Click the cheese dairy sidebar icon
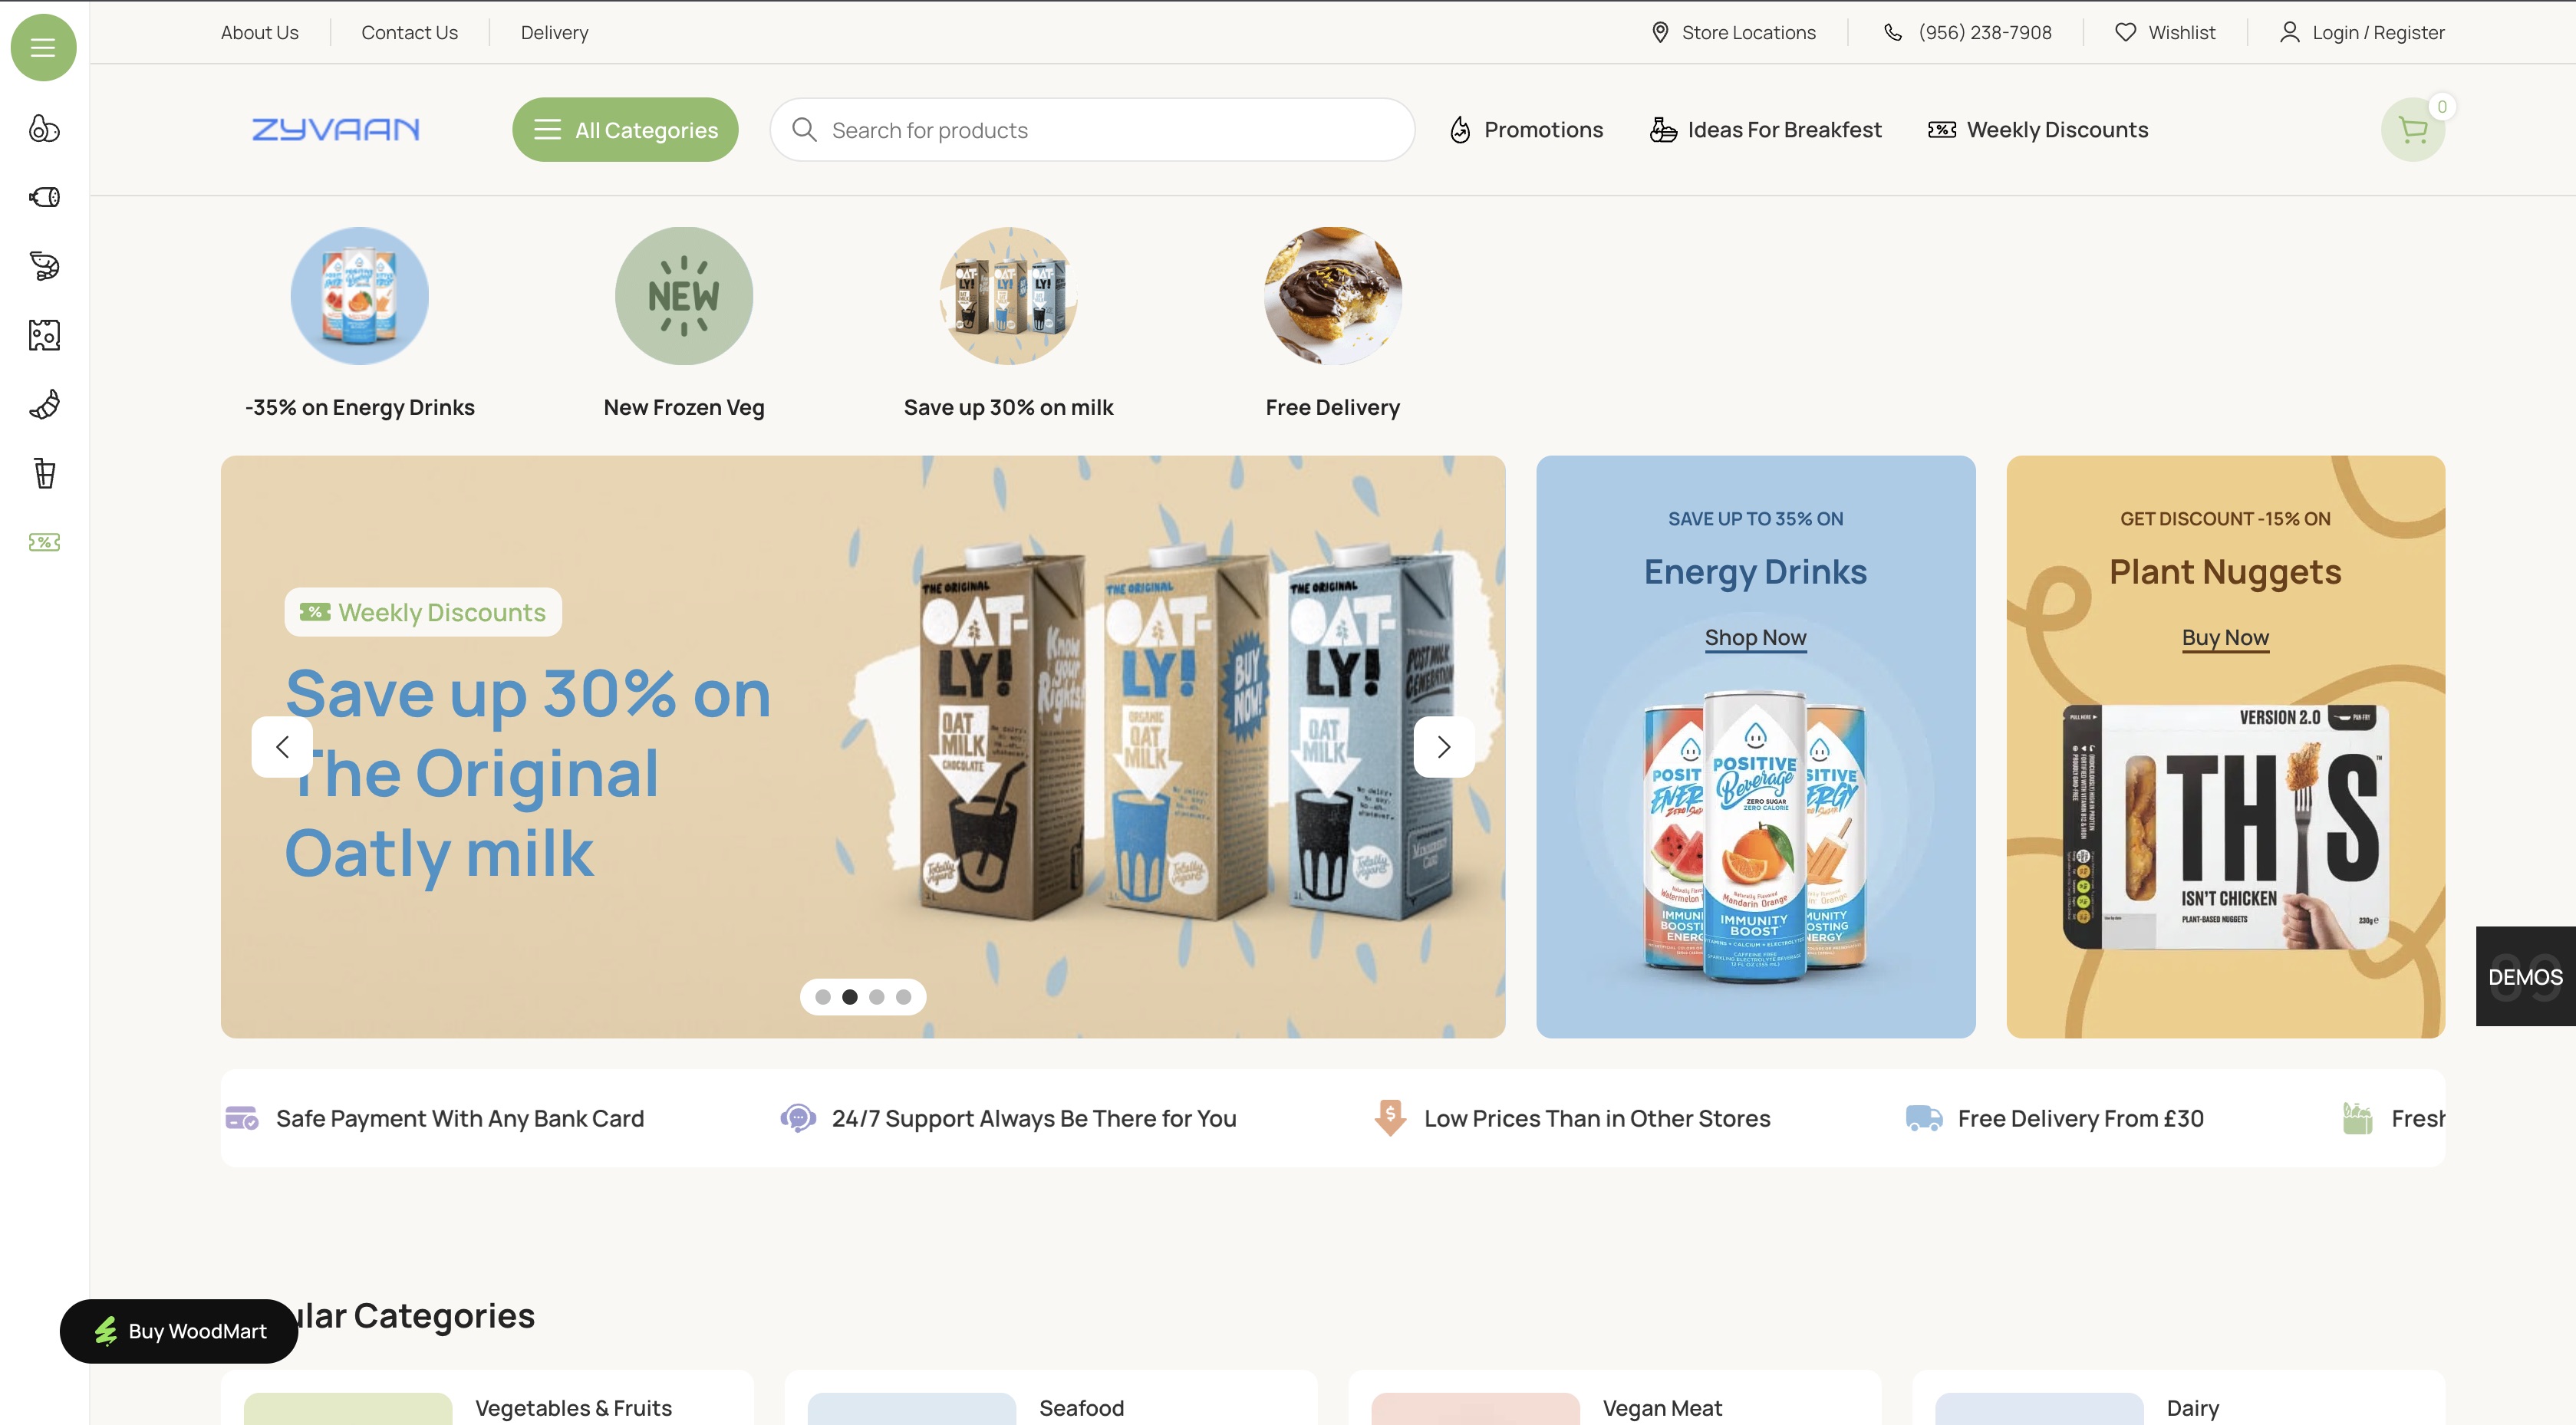 point(44,335)
